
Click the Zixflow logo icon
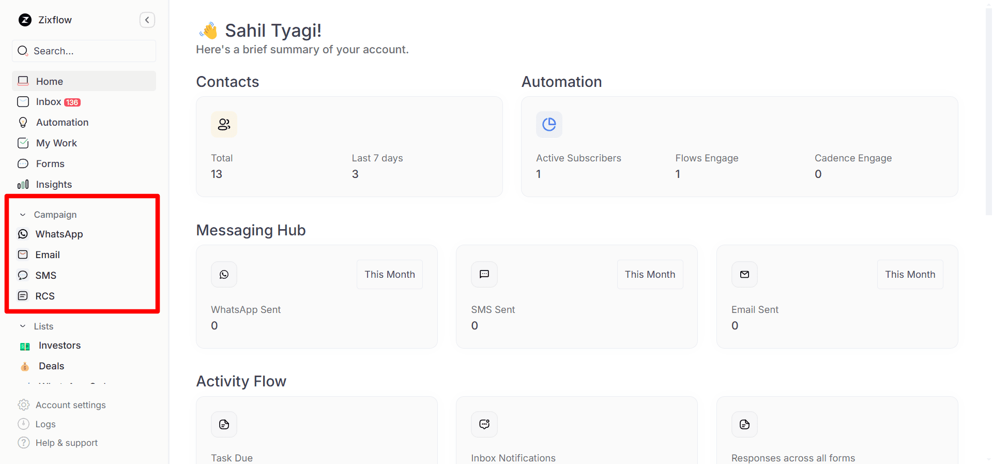[x=25, y=20]
